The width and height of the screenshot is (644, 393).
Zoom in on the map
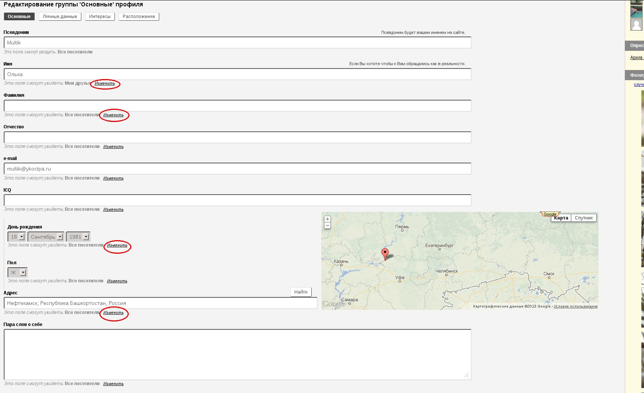pyautogui.click(x=327, y=219)
